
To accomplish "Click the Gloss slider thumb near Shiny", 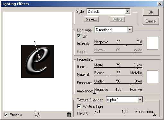I will point(137,68).
